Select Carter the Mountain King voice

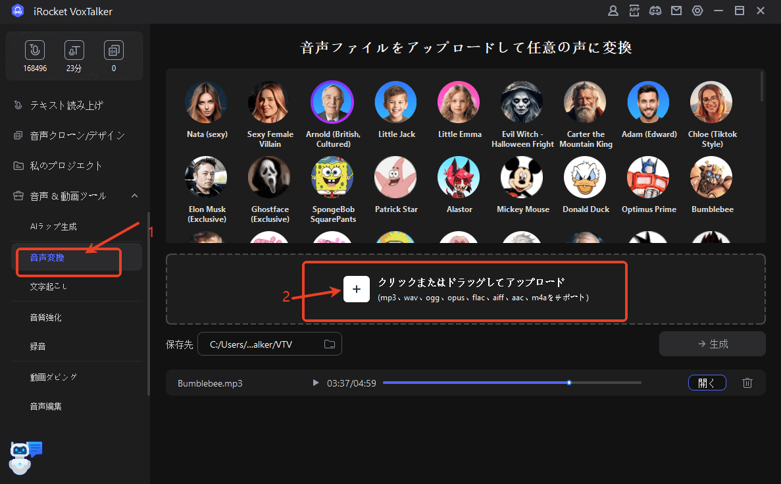tap(585, 102)
